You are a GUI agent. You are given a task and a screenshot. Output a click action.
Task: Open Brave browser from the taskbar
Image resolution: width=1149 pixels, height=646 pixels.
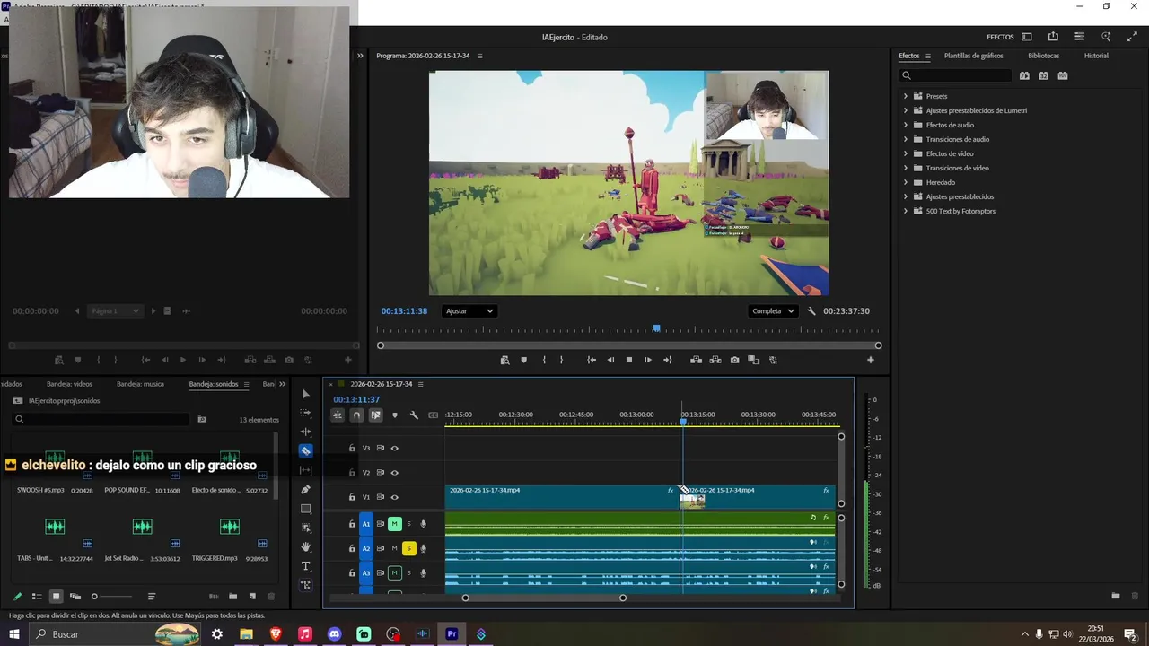pos(276,634)
